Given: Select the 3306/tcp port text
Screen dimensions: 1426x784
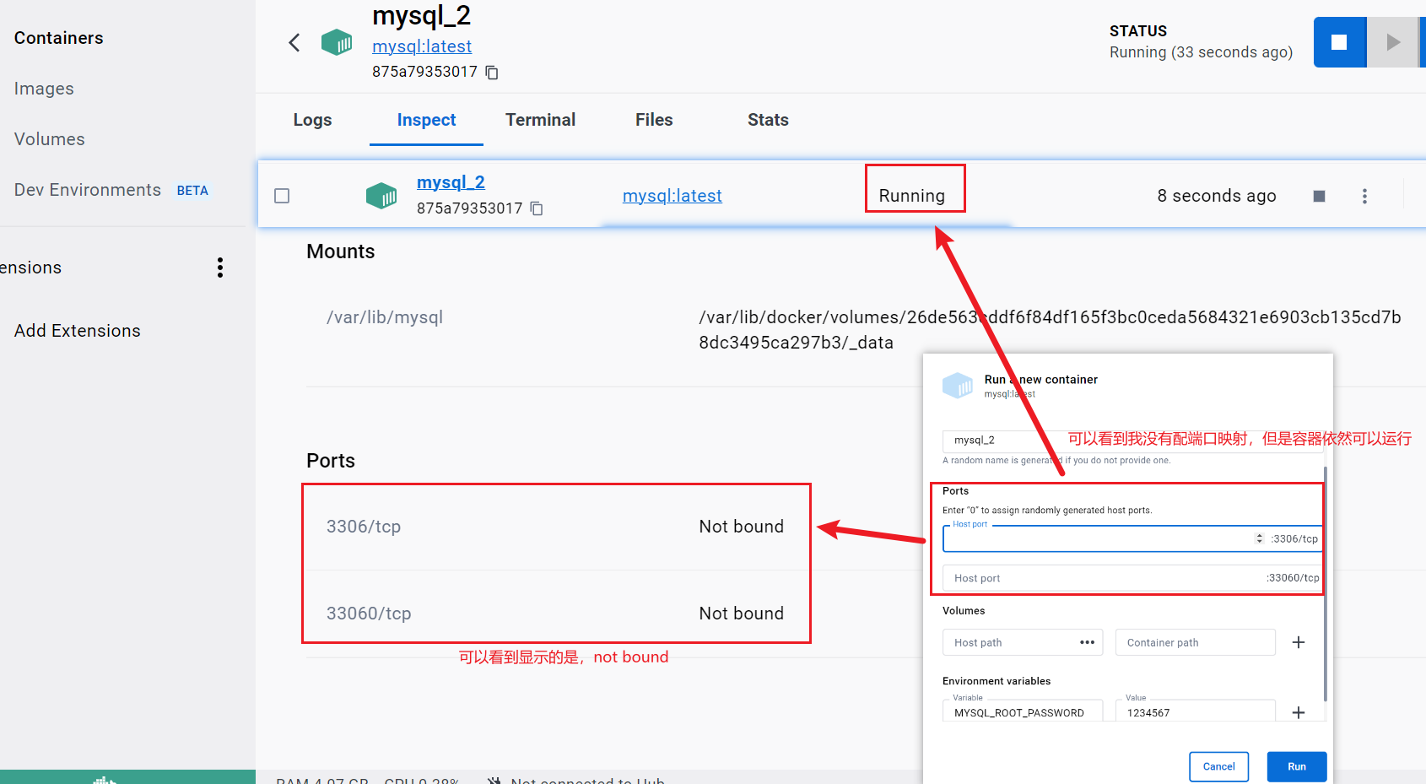Looking at the screenshot, I should (x=364, y=527).
